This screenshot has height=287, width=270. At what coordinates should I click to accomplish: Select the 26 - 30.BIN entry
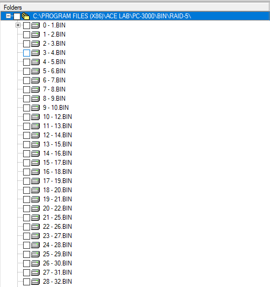click(x=58, y=263)
